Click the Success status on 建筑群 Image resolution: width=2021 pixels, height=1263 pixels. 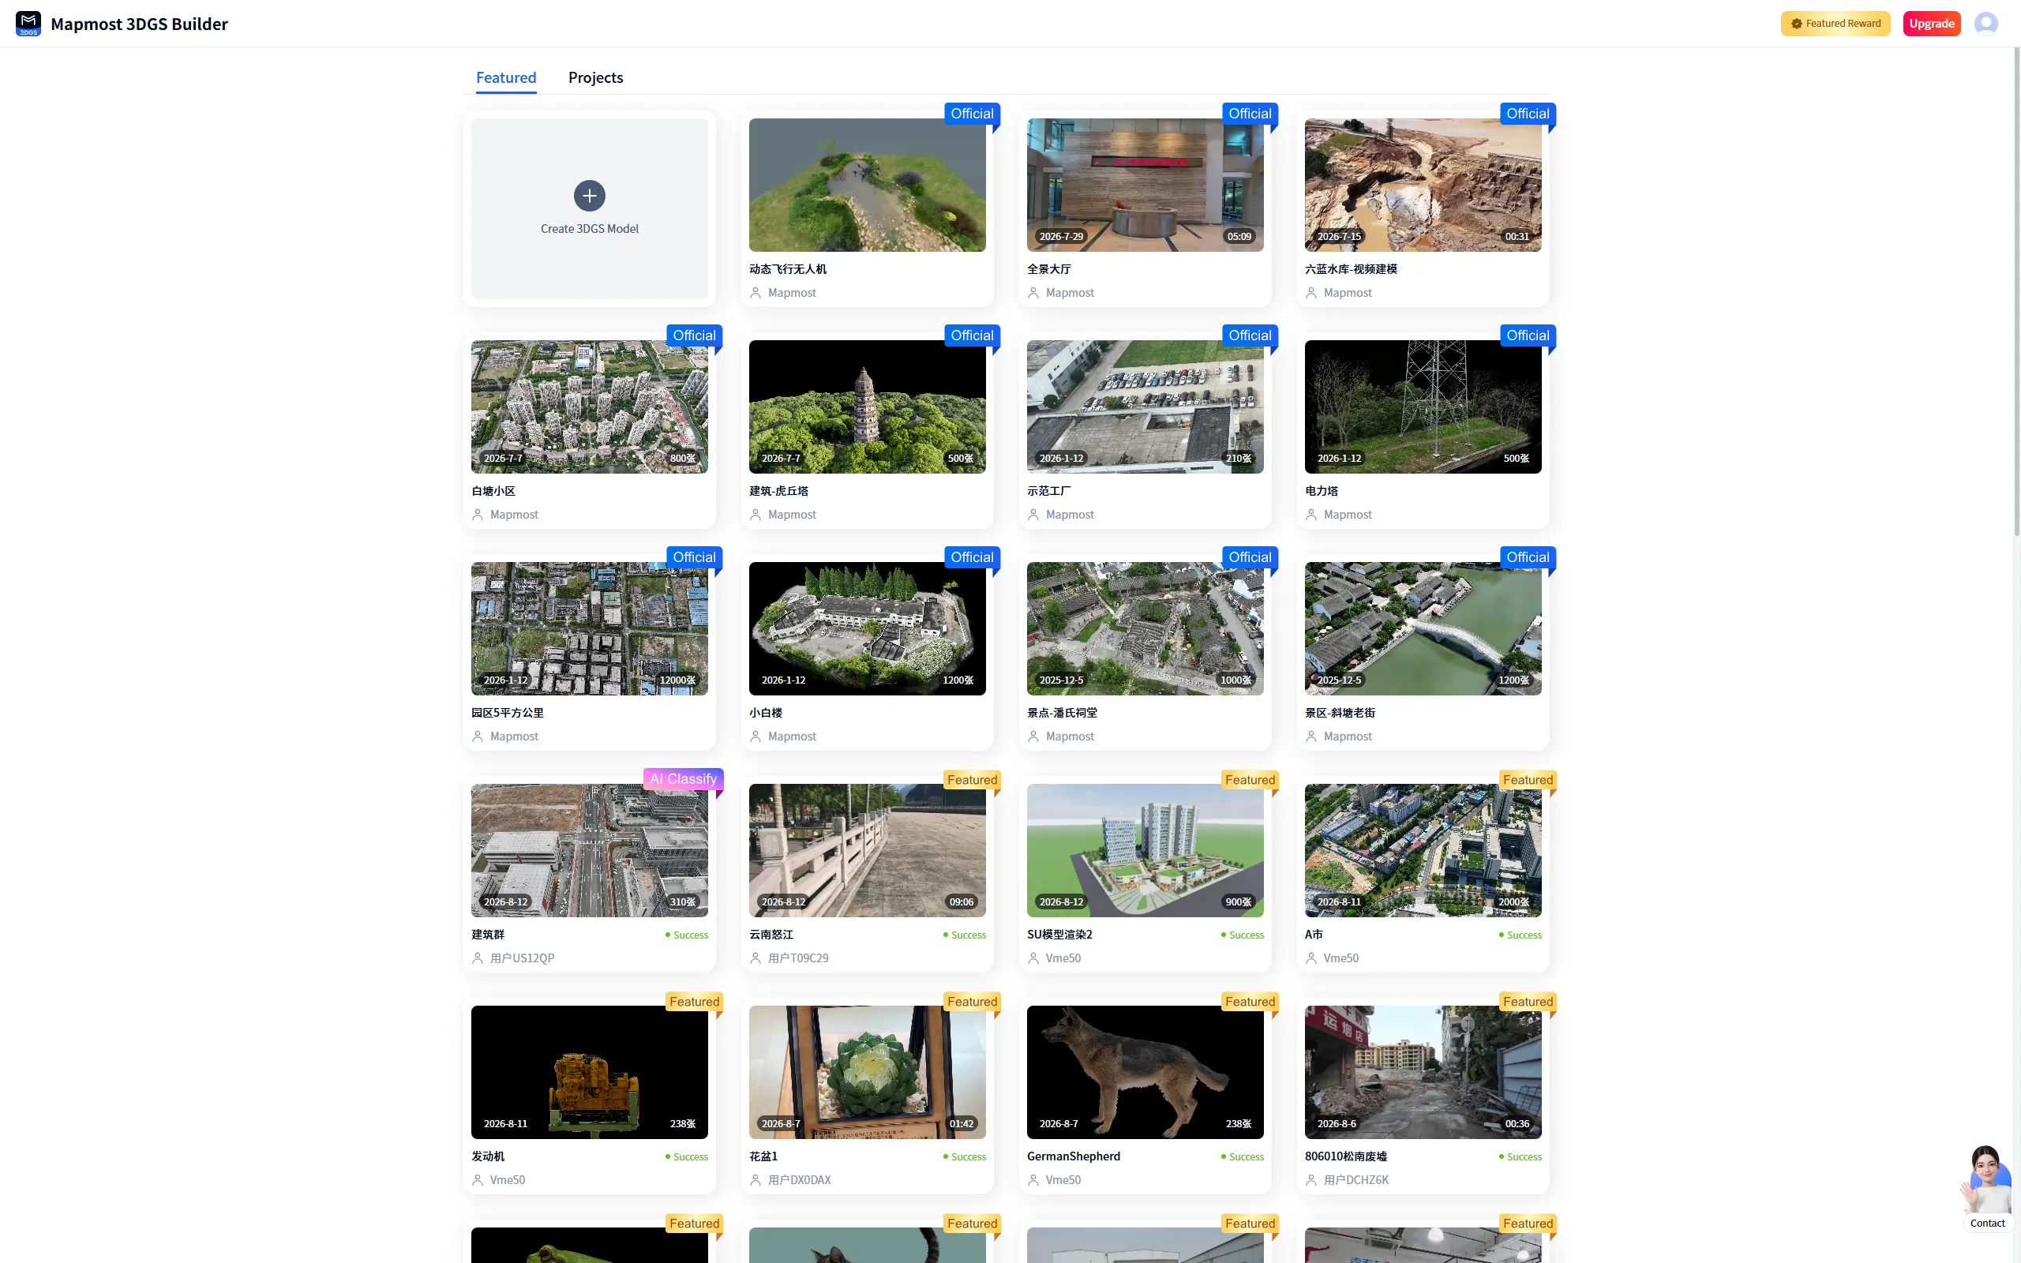click(x=687, y=935)
